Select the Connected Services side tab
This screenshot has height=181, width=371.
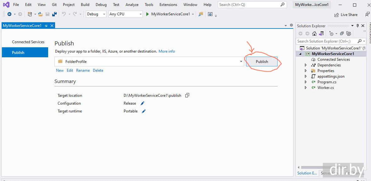28,42
